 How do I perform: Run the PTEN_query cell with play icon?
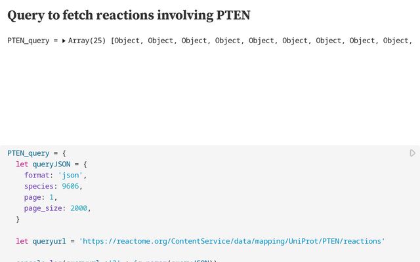[x=412, y=153]
